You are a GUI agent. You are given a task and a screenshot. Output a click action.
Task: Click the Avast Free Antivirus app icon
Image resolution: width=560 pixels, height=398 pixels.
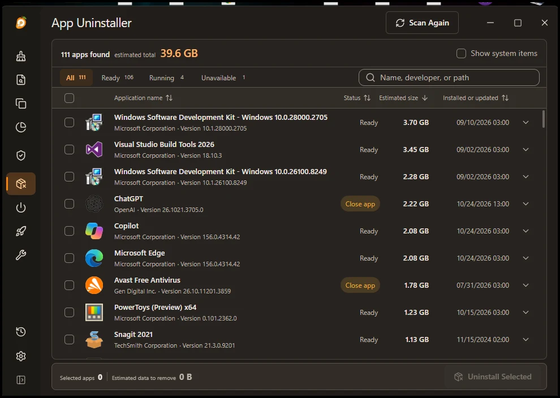click(94, 285)
